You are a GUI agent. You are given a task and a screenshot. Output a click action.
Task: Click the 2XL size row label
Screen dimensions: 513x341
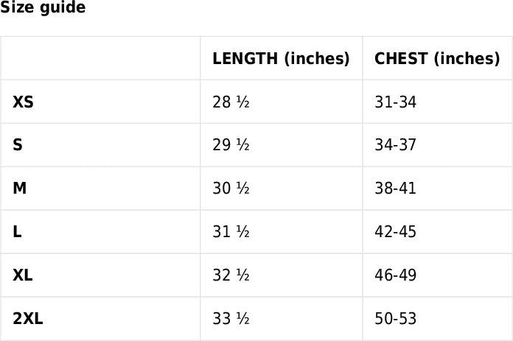[28, 319]
